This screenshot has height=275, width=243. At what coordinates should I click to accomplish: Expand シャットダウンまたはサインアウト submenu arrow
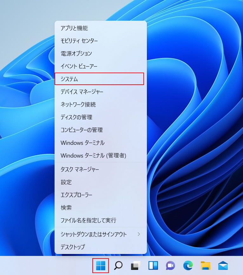tap(139, 234)
